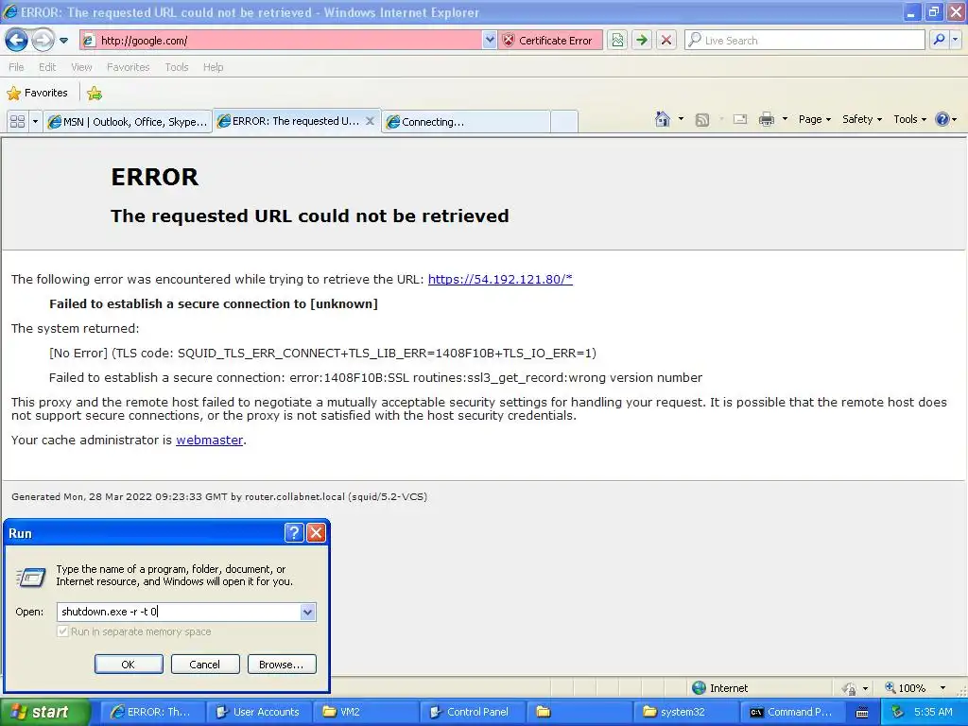Click the Forward navigation arrow
This screenshot has height=726, width=968.
point(43,41)
